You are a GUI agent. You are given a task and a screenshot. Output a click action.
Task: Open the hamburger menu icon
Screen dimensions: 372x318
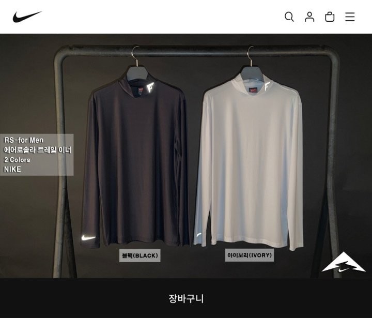(350, 17)
